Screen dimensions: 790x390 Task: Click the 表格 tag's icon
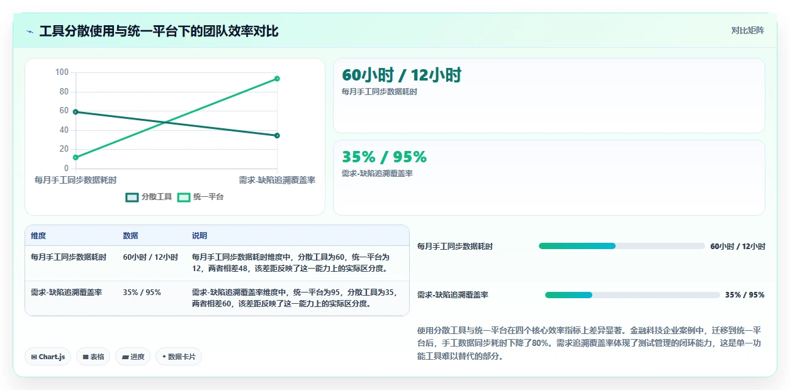85,357
